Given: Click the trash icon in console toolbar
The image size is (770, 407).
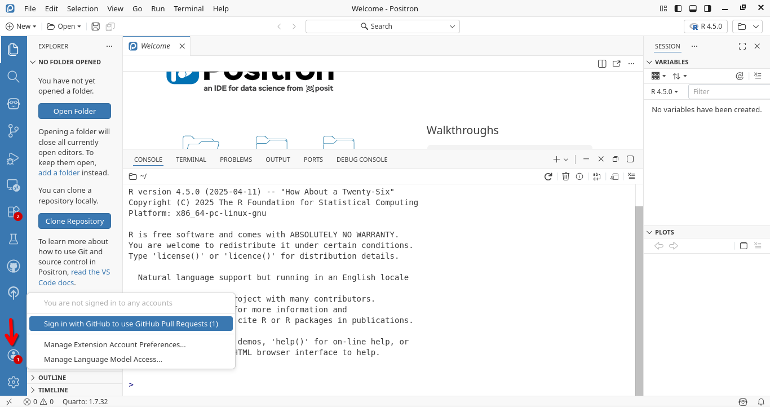Looking at the screenshot, I should click(x=565, y=176).
